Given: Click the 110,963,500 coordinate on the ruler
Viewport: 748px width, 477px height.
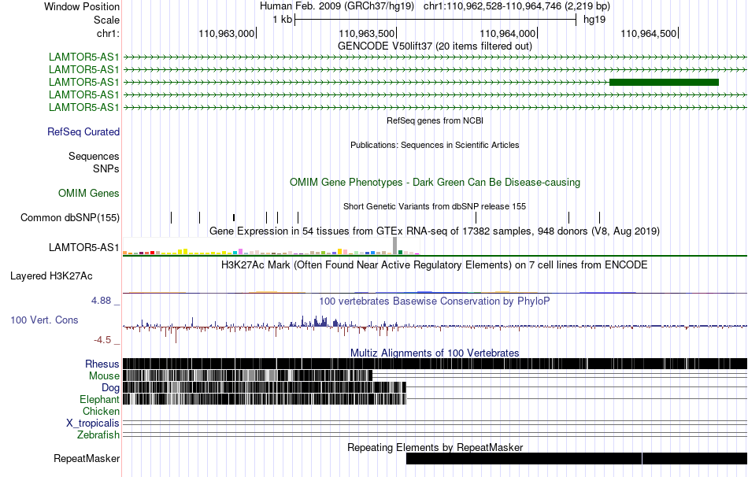Looking at the screenshot, I should pyautogui.click(x=367, y=33).
